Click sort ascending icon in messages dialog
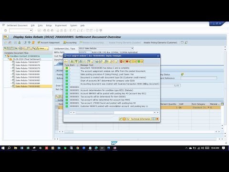This screenshot has height=172, width=229. pyautogui.click(x=72, y=61)
